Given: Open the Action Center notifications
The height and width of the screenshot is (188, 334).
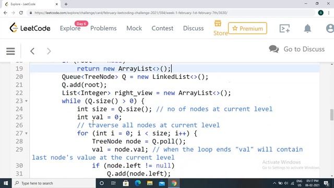Looking at the screenshot, I should point(326,183).
